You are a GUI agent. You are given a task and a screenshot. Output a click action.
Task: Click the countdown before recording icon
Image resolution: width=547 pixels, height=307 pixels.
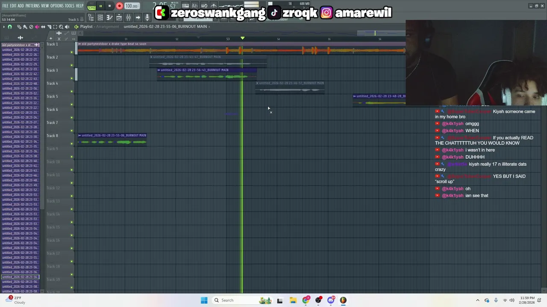pyautogui.click(x=194, y=6)
